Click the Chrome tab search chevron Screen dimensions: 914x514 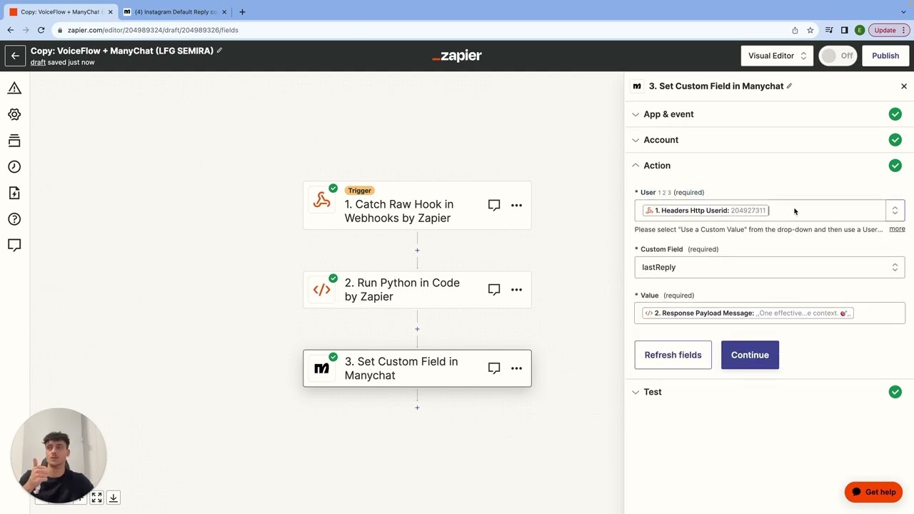[x=903, y=11]
